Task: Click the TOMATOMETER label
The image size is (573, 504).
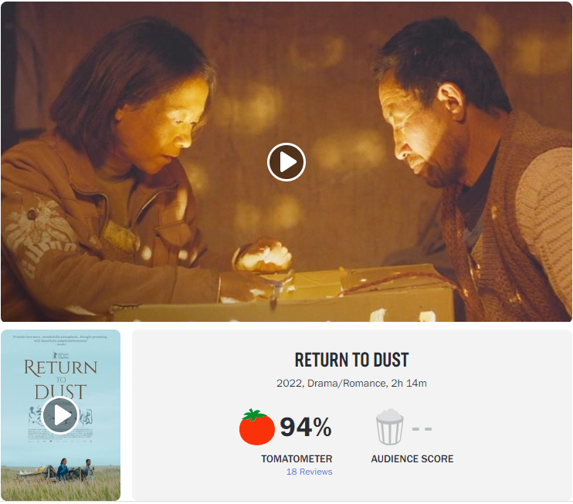Action: [297, 458]
